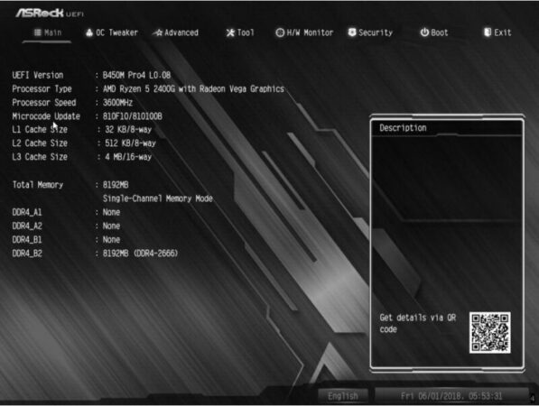The image size is (539, 406).
Task: Click the Processor Type label
Action: 42,89
